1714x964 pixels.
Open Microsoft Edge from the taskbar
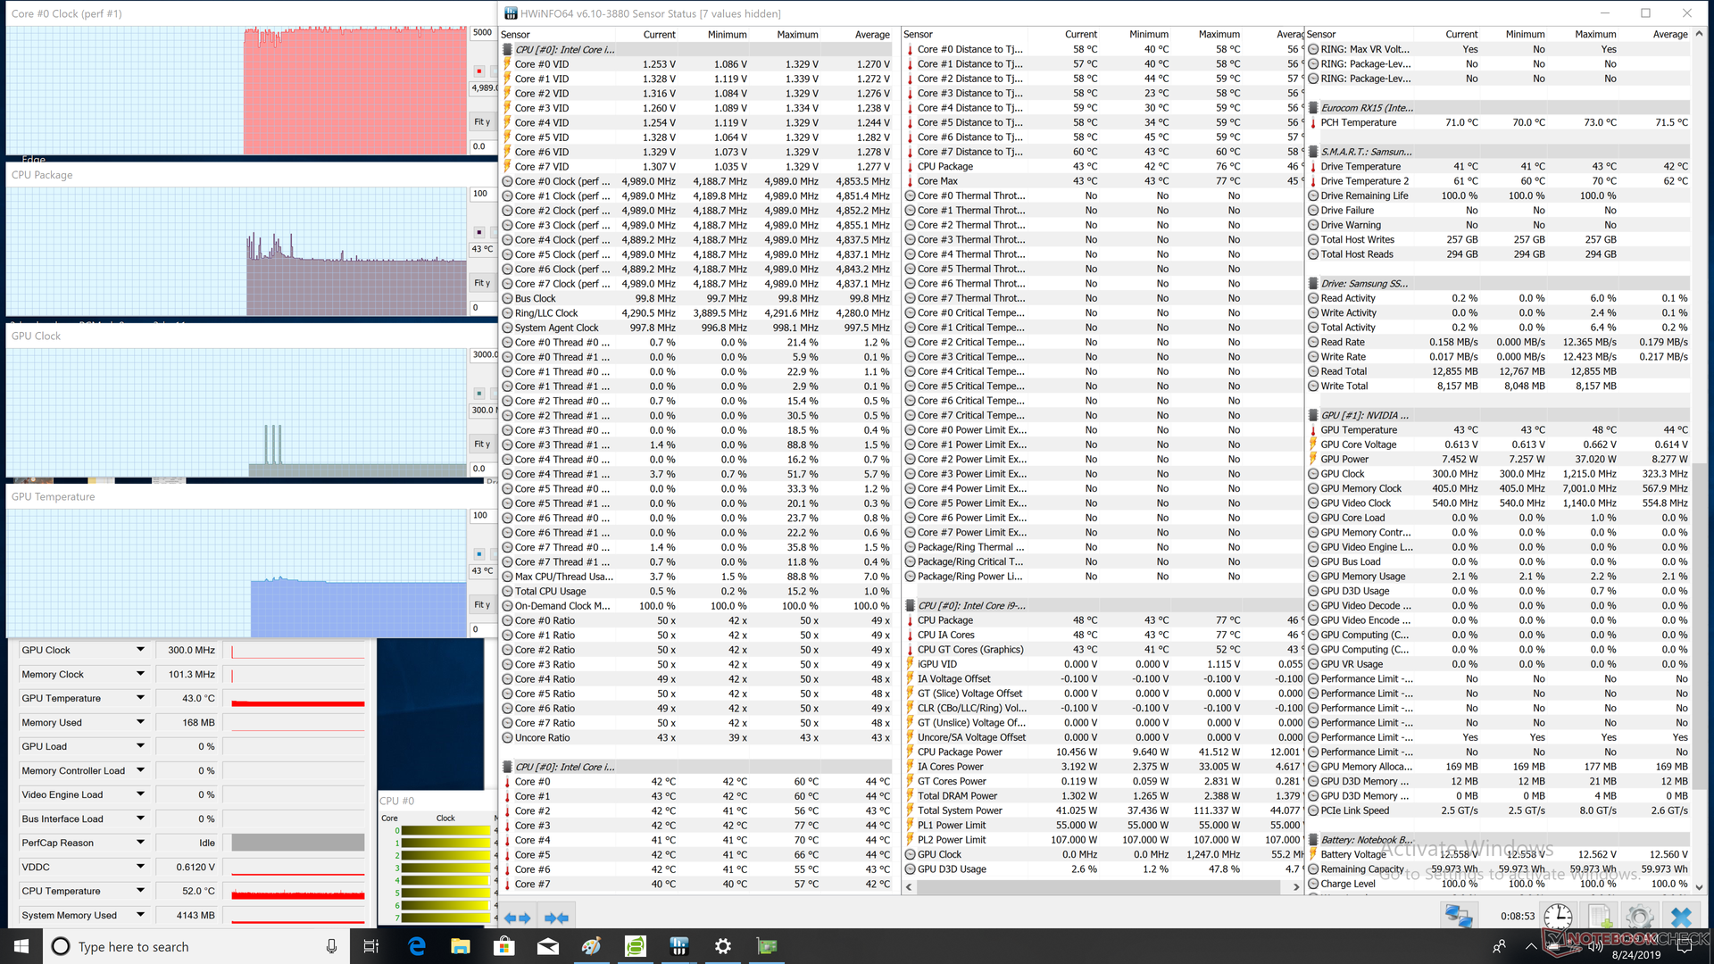(x=417, y=946)
